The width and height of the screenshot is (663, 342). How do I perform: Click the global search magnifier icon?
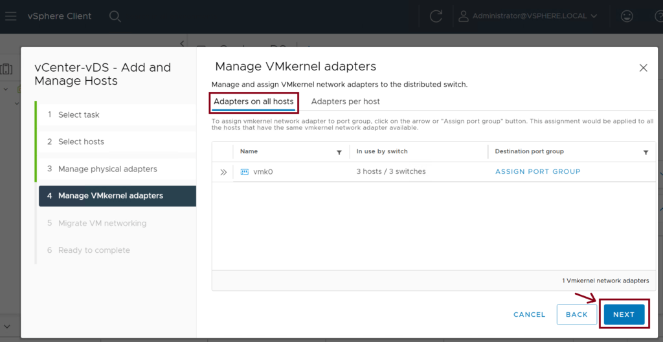(x=115, y=16)
